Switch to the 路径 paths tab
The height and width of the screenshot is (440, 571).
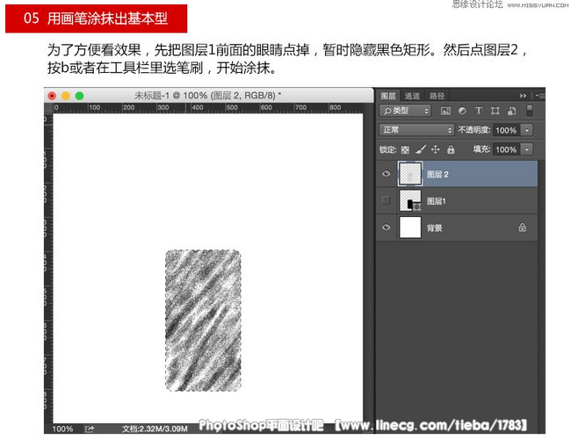pyautogui.click(x=437, y=95)
